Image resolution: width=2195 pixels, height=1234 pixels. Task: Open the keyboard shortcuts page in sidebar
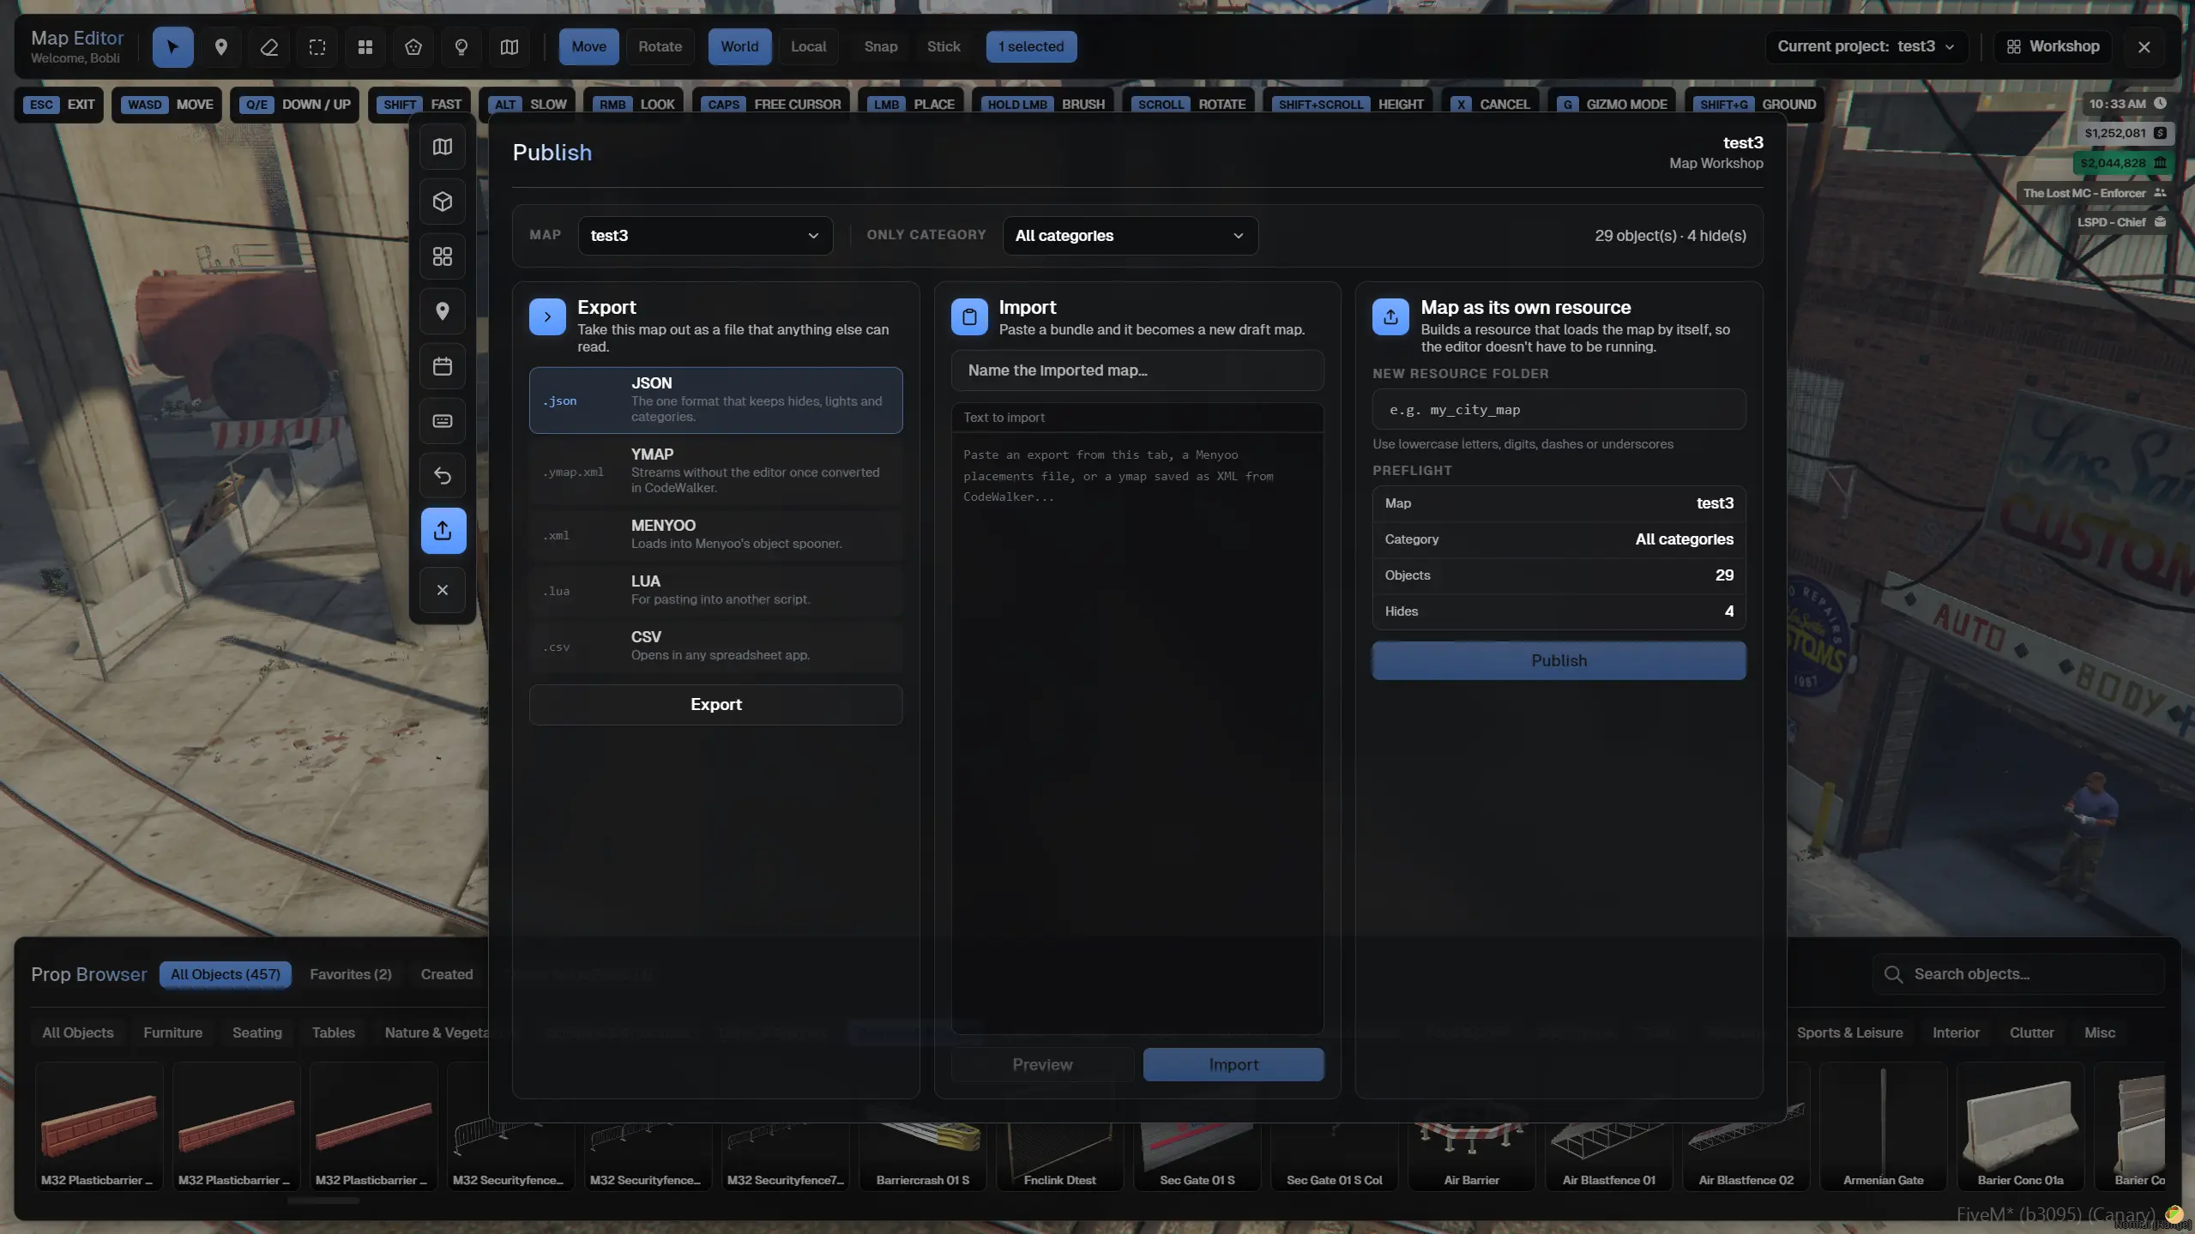[x=443, y=421]
